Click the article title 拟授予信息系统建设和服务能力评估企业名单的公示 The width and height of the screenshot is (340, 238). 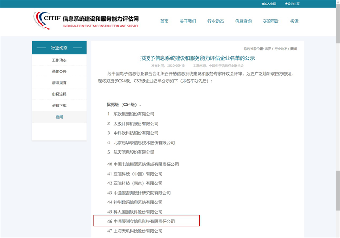pyautogui.click(x=197, y=58)
